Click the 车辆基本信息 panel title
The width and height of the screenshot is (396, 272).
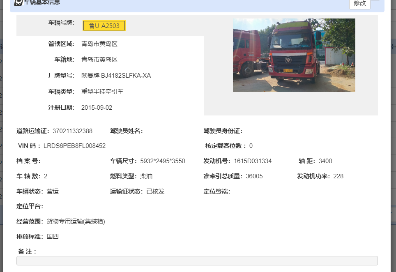pos(41,2)
